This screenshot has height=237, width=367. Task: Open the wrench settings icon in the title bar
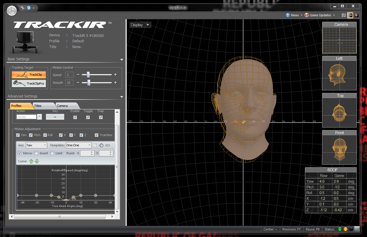(x=23, y=8)
